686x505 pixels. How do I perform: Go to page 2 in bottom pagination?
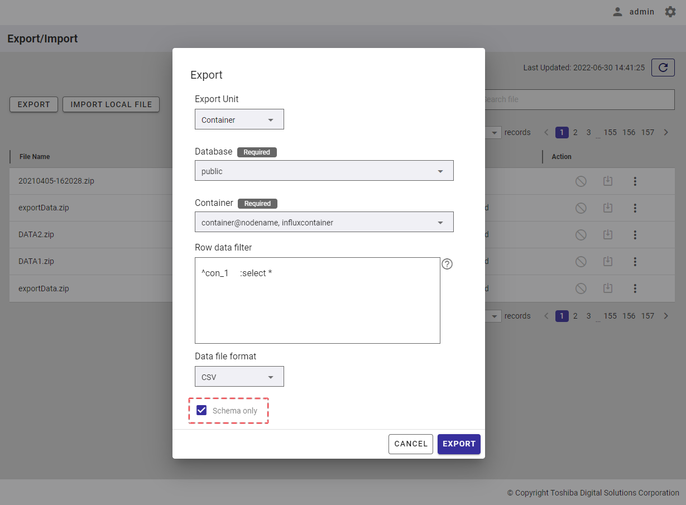575,316
